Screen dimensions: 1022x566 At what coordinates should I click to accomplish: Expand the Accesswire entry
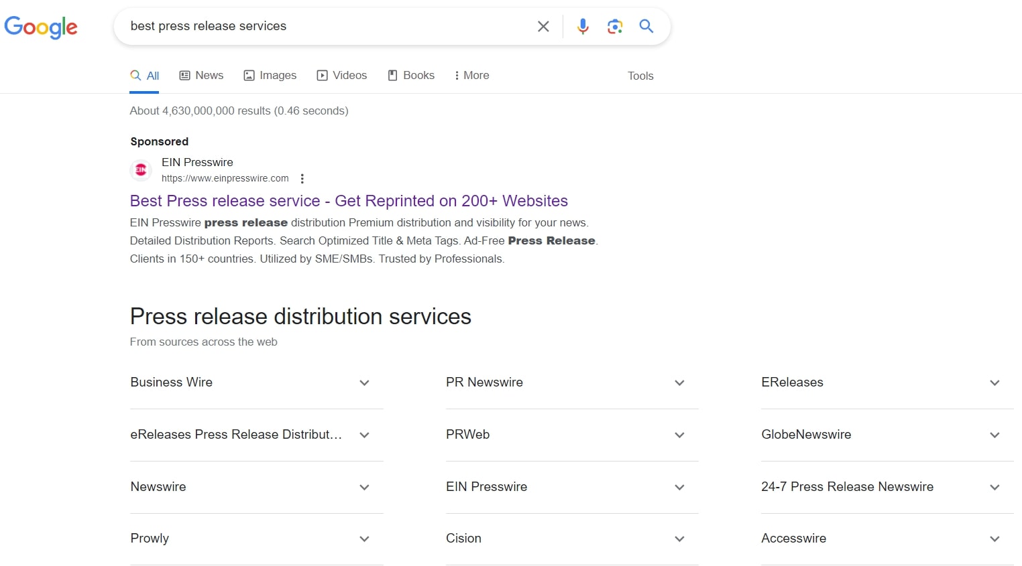point(887,539)
